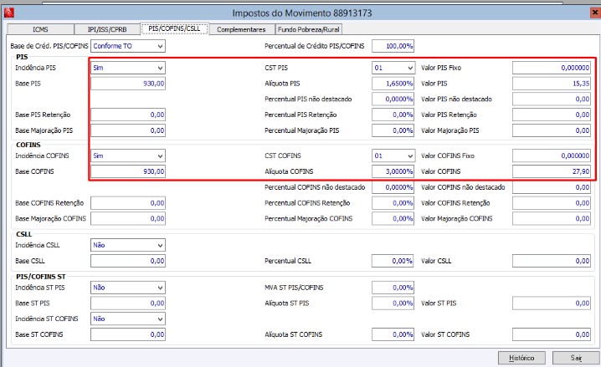The image size is (601, 367).
Task: Expand the Incidência COFINS dropdown
Action: 128,155
